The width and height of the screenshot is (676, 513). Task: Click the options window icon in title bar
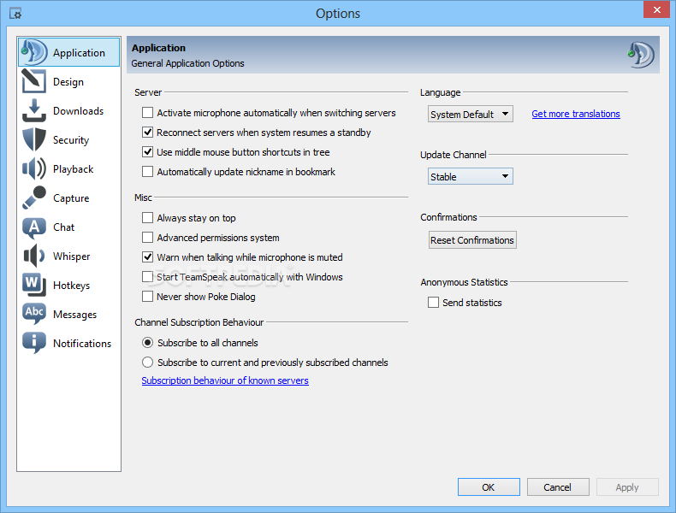(x=15, y=14)
